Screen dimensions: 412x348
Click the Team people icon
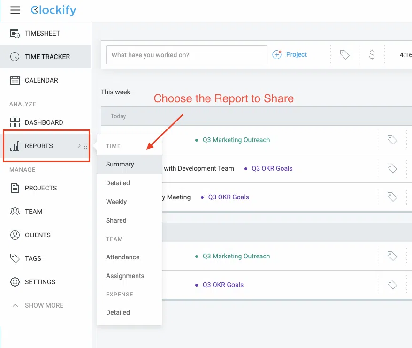[15, 212]
